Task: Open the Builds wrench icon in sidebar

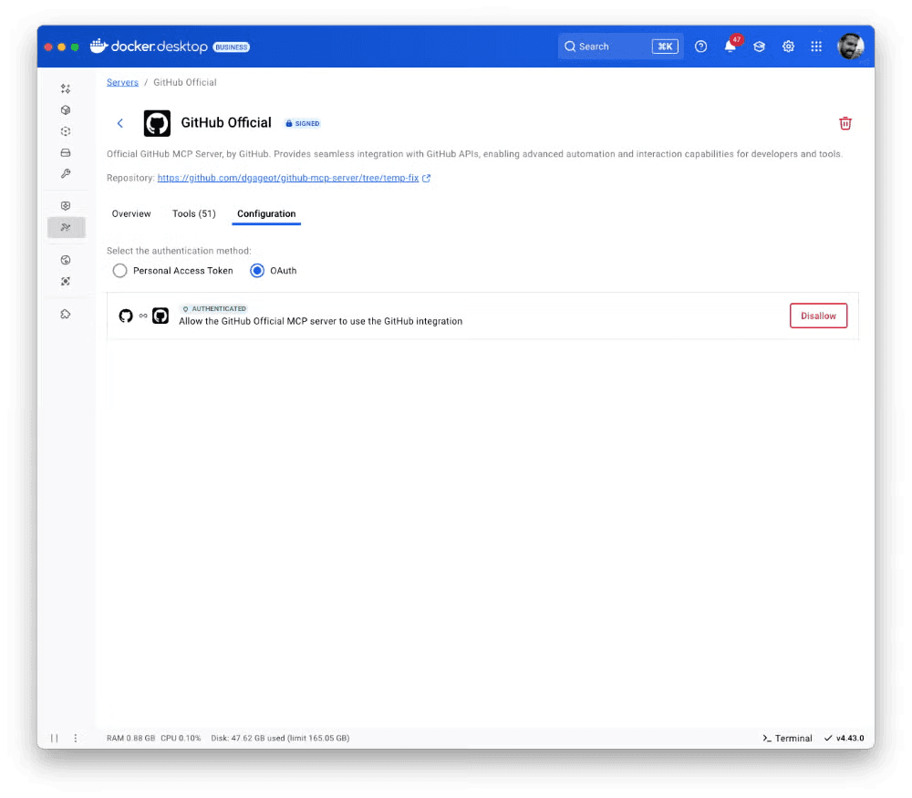Action: point(66,174)
